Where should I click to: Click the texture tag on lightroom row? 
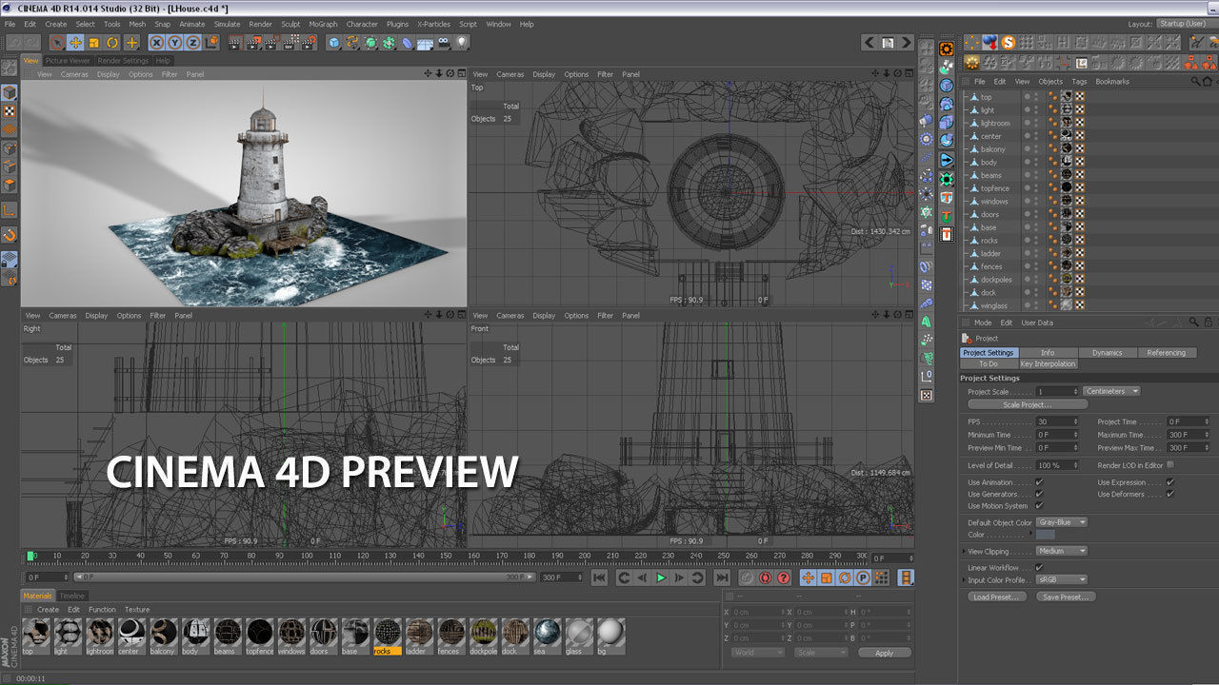[x=1067, y=123]
